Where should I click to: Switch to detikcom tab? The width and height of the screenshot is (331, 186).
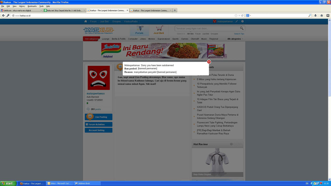pyautogui.click(x=21, y=11)
